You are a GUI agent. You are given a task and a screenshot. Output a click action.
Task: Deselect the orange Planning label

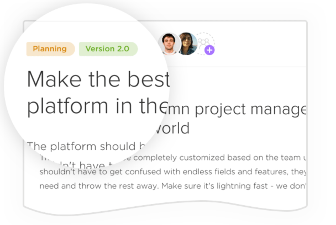click(x=50, y=49)
